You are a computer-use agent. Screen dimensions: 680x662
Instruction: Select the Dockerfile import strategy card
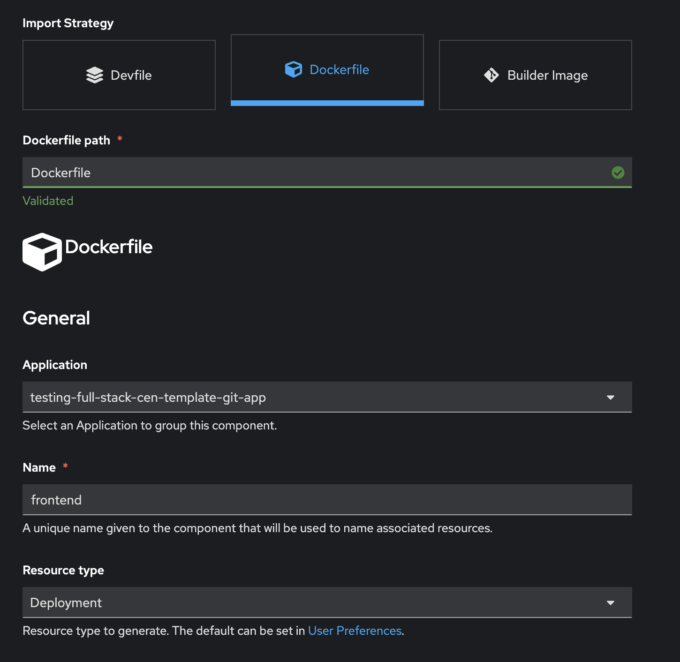pyautogui.click(x=327, y=70)
